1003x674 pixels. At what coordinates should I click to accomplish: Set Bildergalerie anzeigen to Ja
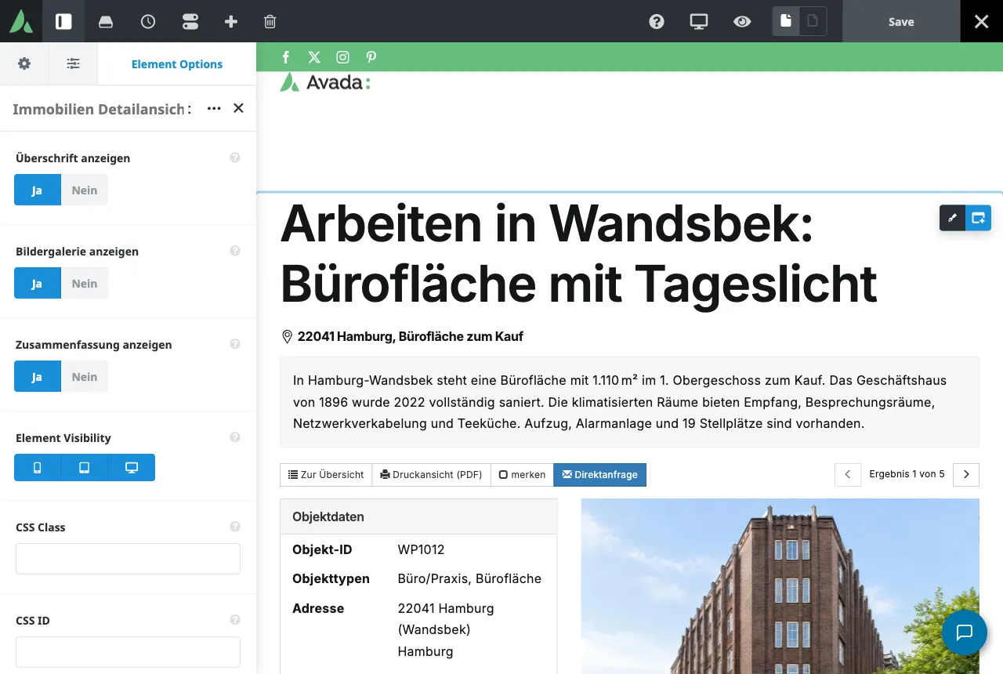[37, 283]
